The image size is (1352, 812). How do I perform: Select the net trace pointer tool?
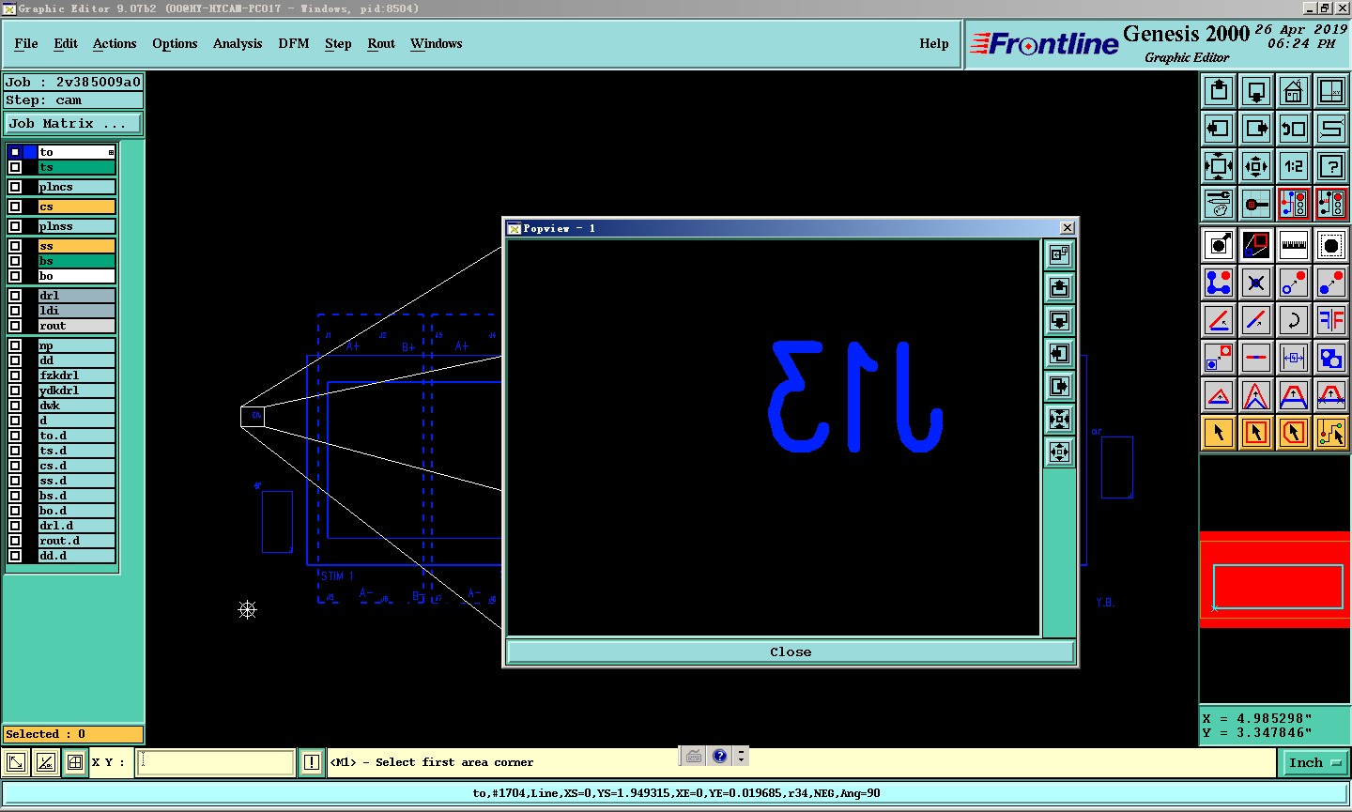pyautogui.click(x=1331, y=433)
